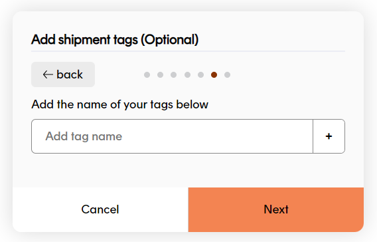377x242 pixels.
Task: Select the fifth step progress dot
Action: [200, 75]
